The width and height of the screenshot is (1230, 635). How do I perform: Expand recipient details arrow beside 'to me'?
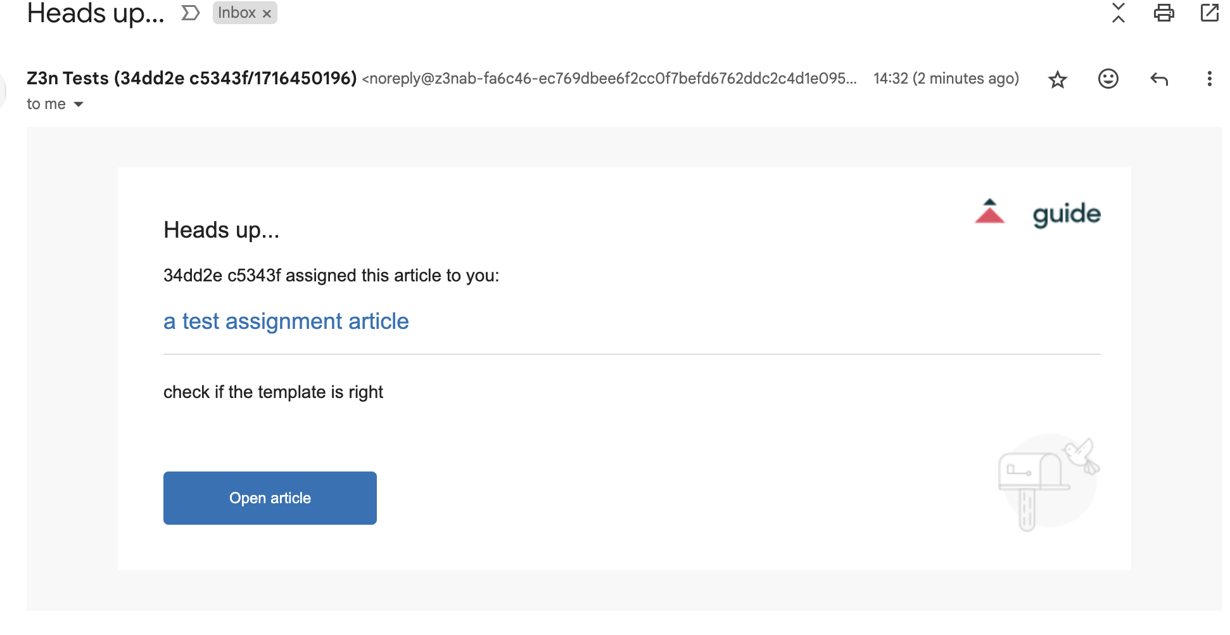[79, 105]
